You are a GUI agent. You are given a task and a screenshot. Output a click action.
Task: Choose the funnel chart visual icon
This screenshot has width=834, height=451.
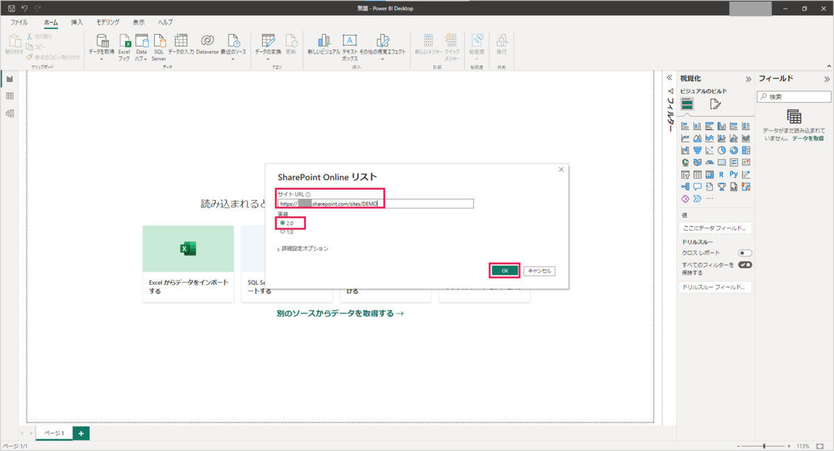697,150
